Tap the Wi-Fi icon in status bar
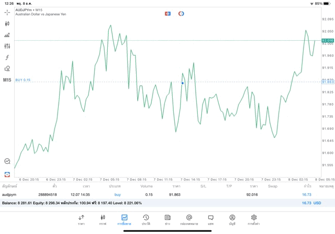Viewport: 335px width, 234px height. point(312,4)
